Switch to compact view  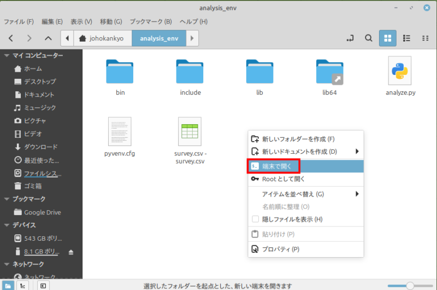(424, 38)
